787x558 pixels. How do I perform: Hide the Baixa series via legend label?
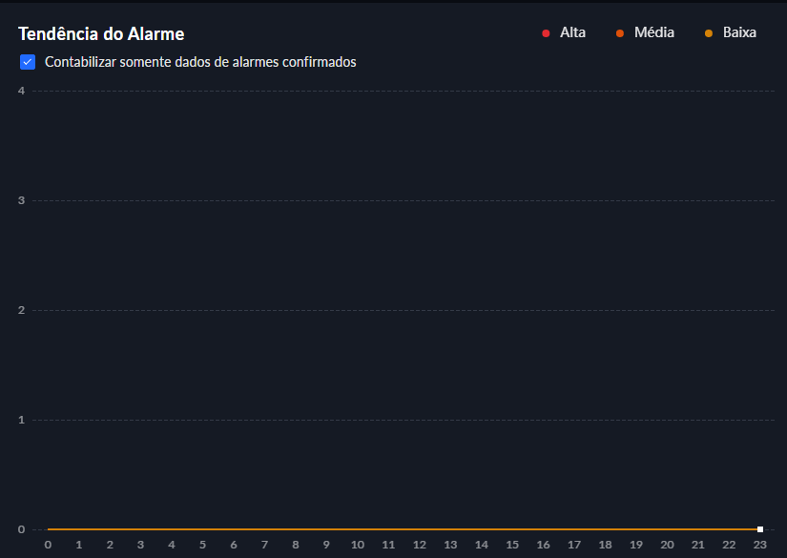point(739,32)
